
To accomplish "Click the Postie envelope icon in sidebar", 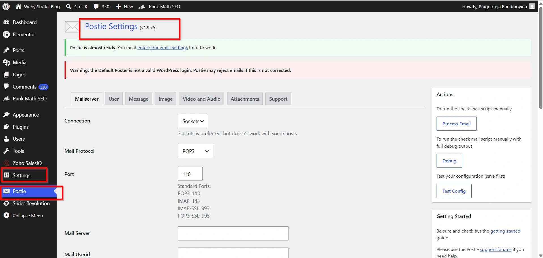I will (6, 191).
